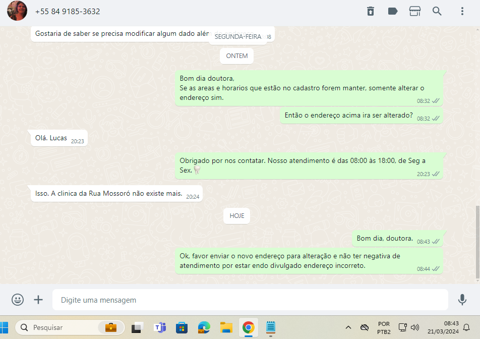The height and width of the screenshot is (339, 480).
Task: Switch to Google Chrome on taskbar
Action: pos(248,328)
